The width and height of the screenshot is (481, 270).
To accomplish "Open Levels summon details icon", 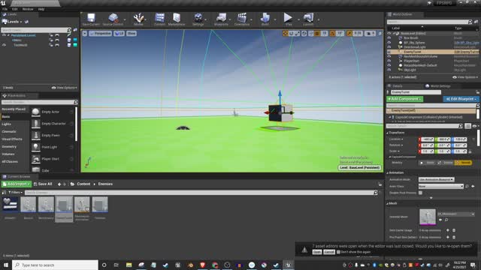I will click(27, 22).
